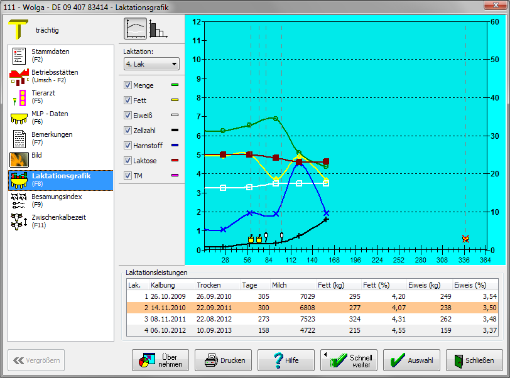This screenshot has height=378, width=510.
Task: Click milk value 7523 in table
Action: tap(307, 319)
